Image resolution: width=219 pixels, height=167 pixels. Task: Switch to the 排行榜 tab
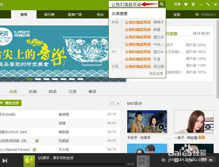[49, 14]
